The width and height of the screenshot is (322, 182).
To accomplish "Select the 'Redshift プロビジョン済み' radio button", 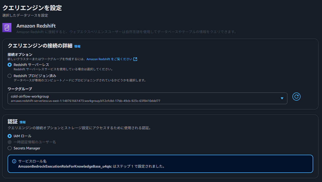I will click(10, 76).
